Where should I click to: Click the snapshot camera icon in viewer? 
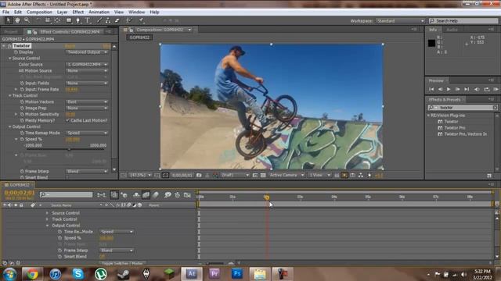[199, 175]
